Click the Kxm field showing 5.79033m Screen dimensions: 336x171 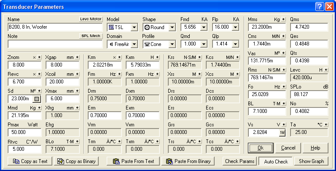(143, 65)
